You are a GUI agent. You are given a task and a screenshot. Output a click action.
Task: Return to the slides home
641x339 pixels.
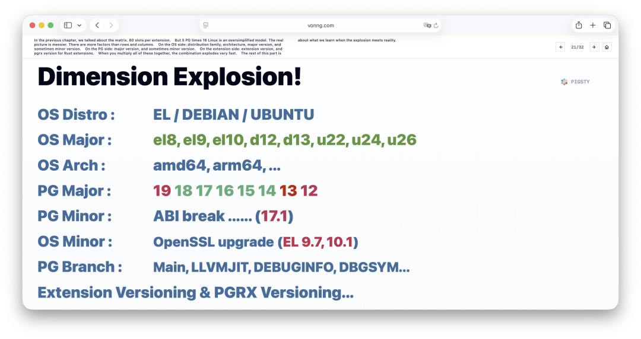pyautogui.click(x=607, y=47)
